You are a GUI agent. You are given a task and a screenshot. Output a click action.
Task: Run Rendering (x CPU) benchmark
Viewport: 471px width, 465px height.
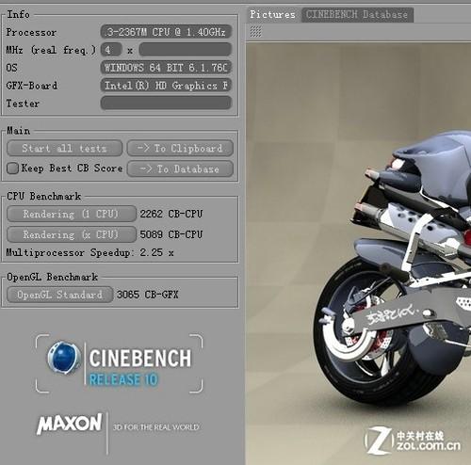coord(72,234)
